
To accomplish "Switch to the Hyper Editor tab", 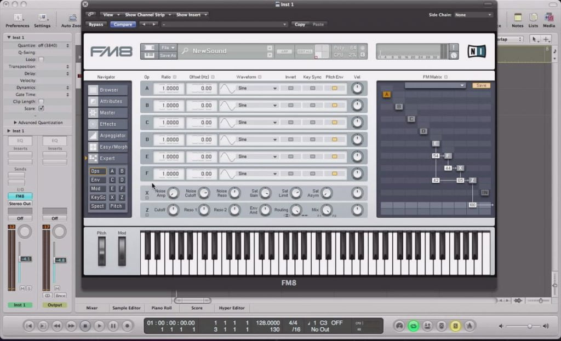I will (232, 308).
